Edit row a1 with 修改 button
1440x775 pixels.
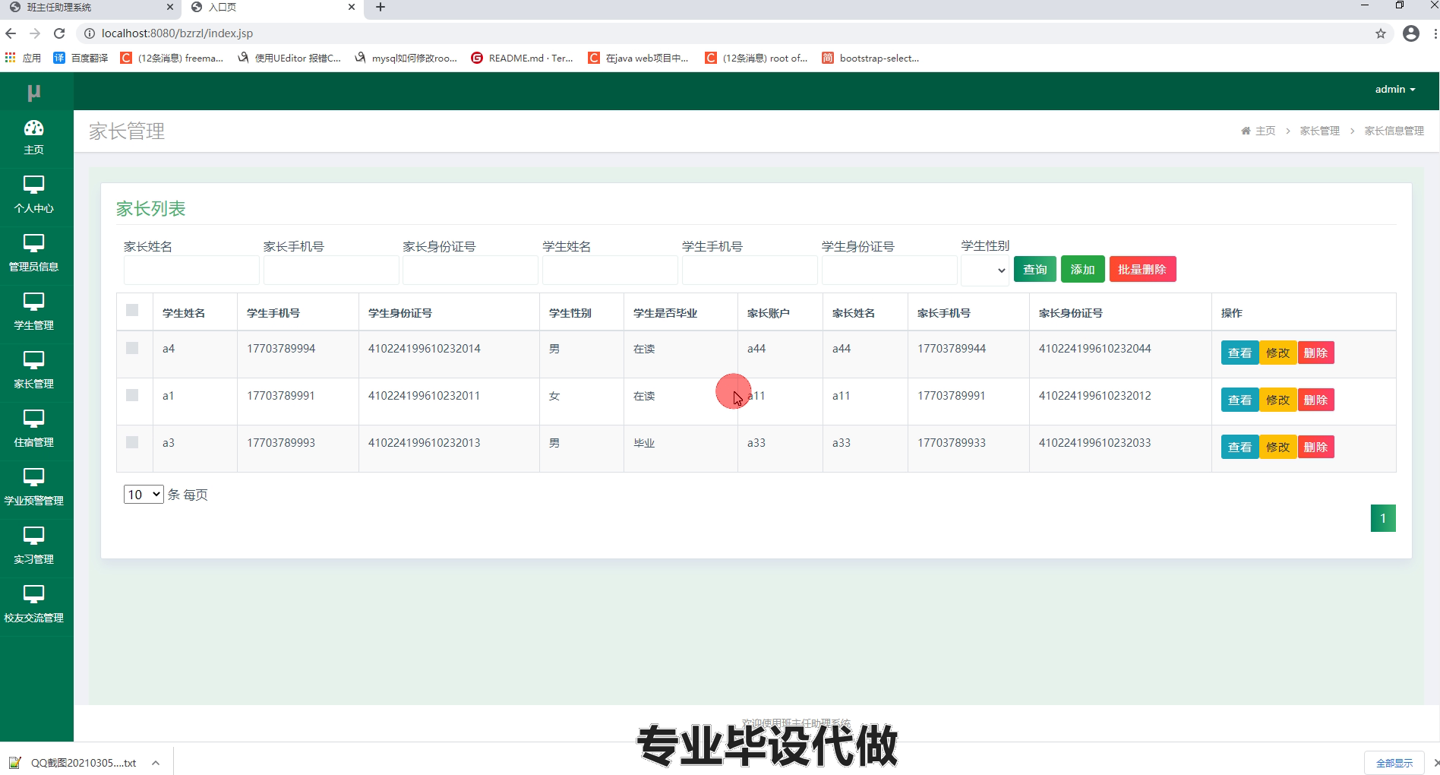click(1278, 400)
